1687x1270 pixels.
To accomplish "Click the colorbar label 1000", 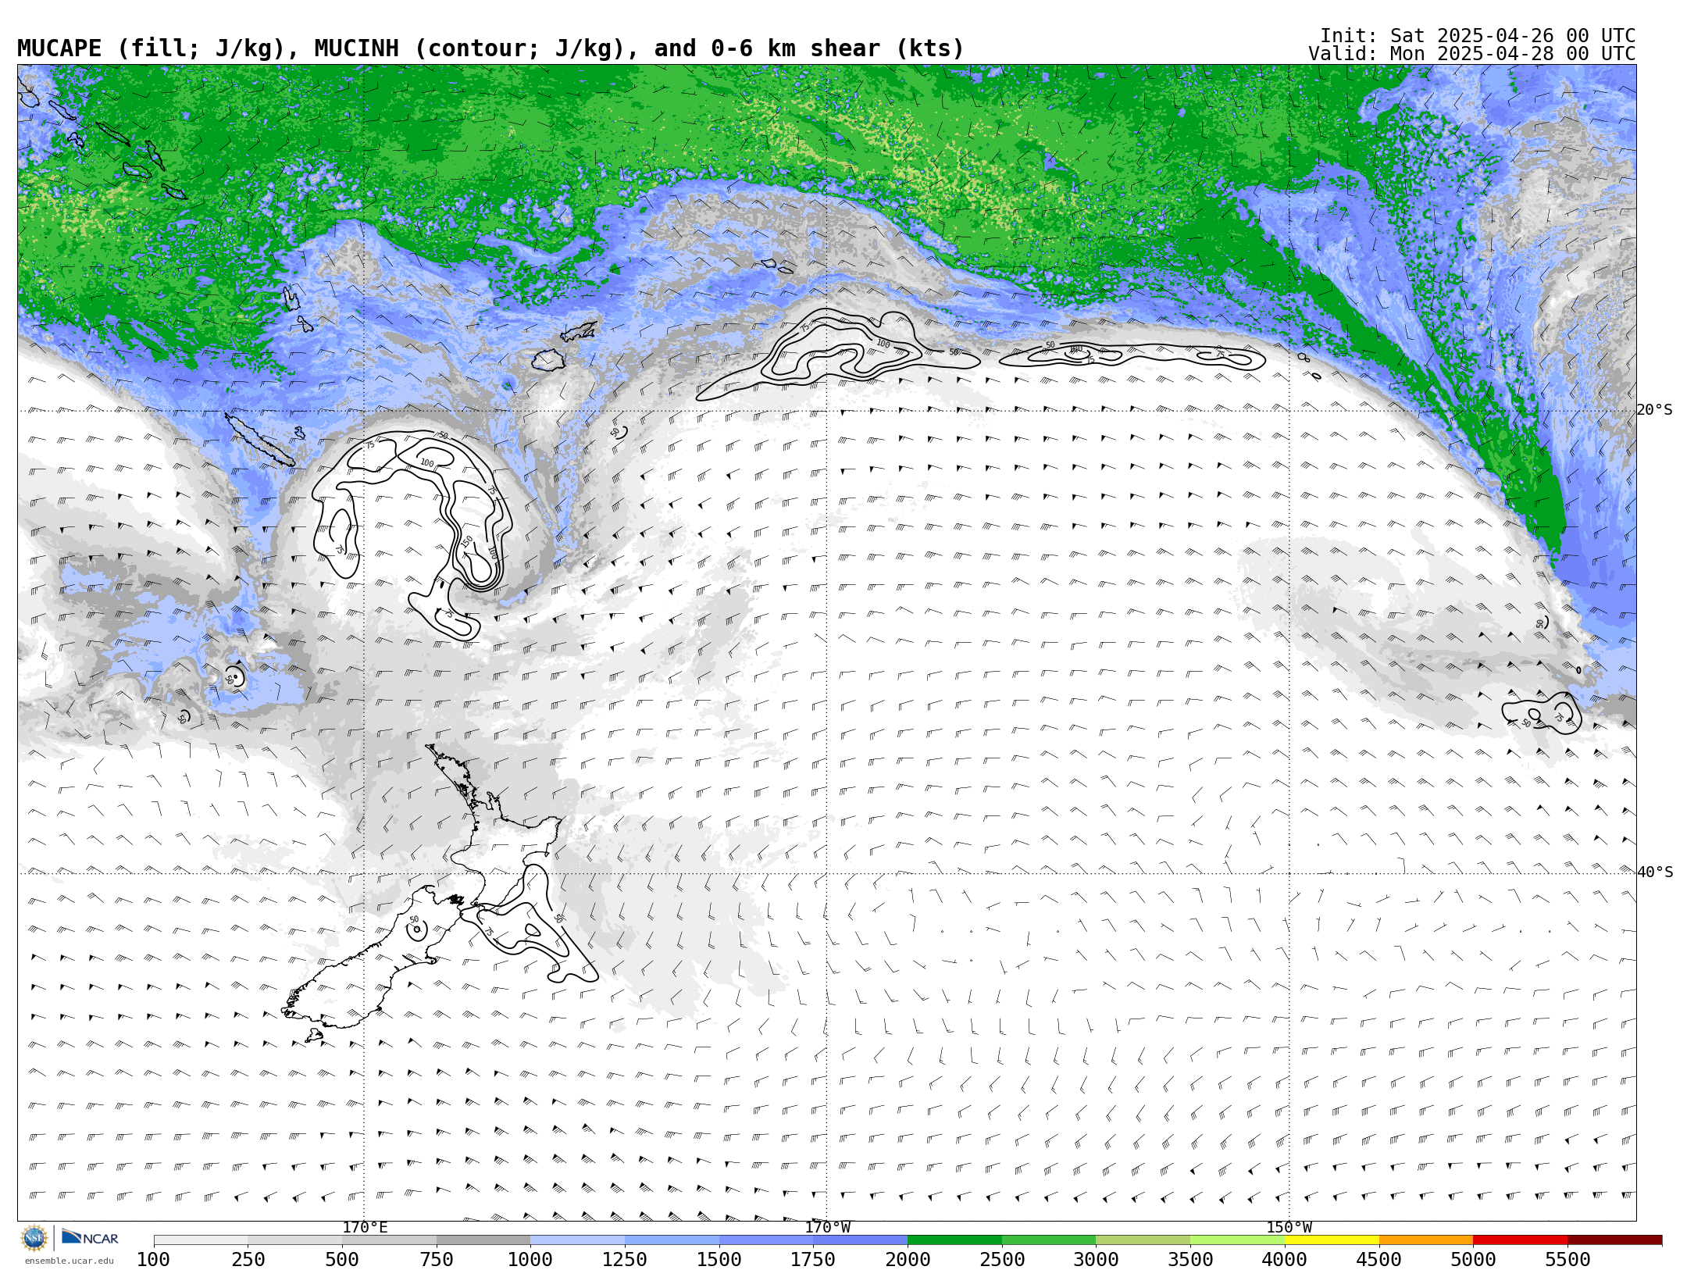I will [530, 1260].
